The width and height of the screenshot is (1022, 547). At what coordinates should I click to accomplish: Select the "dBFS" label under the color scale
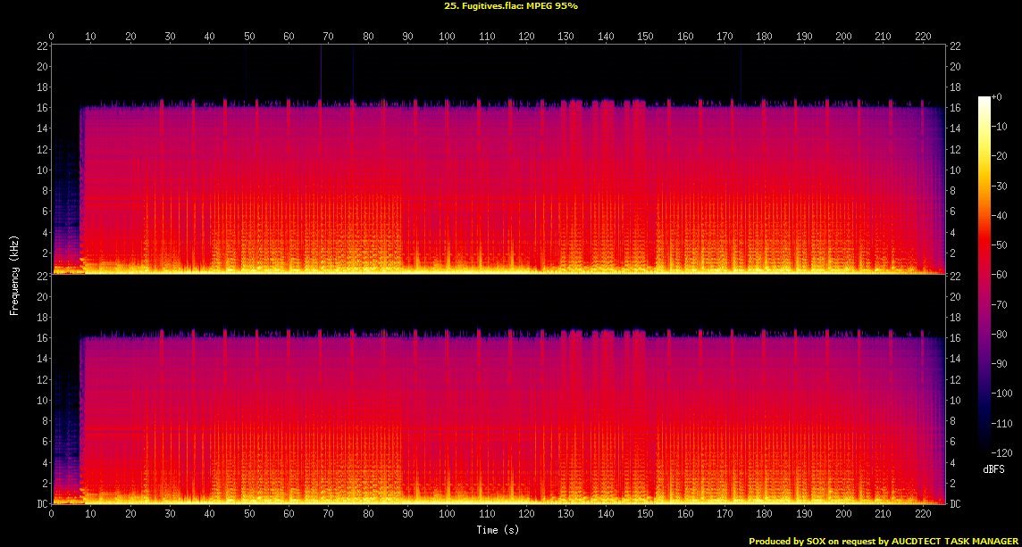(990, 468)
